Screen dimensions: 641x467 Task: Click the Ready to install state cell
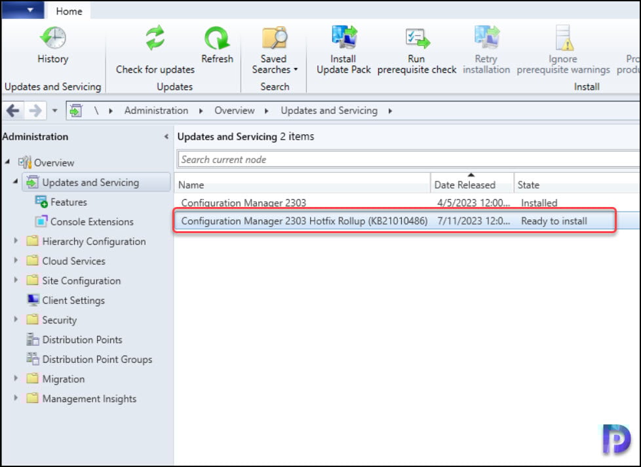[x=554, y=221]
